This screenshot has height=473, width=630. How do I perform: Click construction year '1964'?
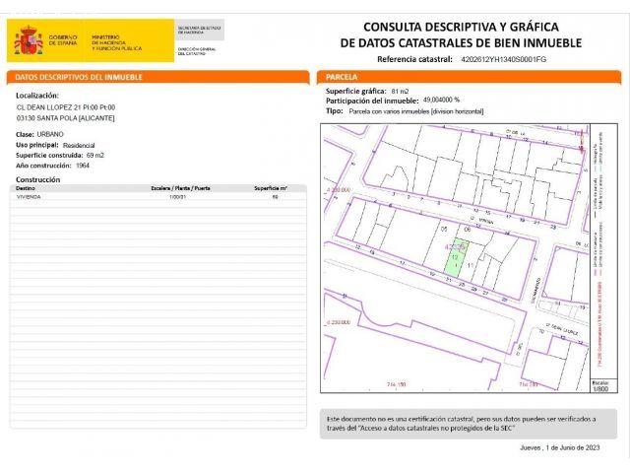pyautogui.click(x=83, y=166)
